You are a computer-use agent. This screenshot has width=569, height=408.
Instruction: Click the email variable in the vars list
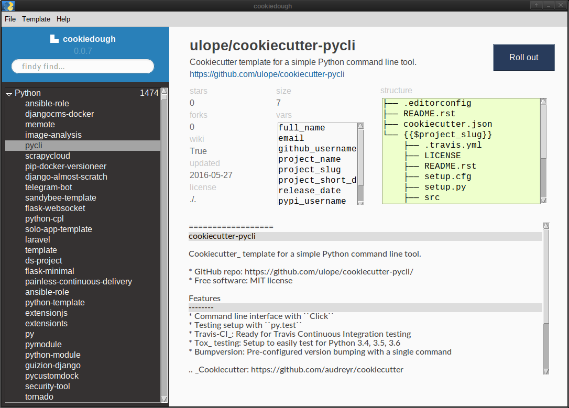point(291,139)
